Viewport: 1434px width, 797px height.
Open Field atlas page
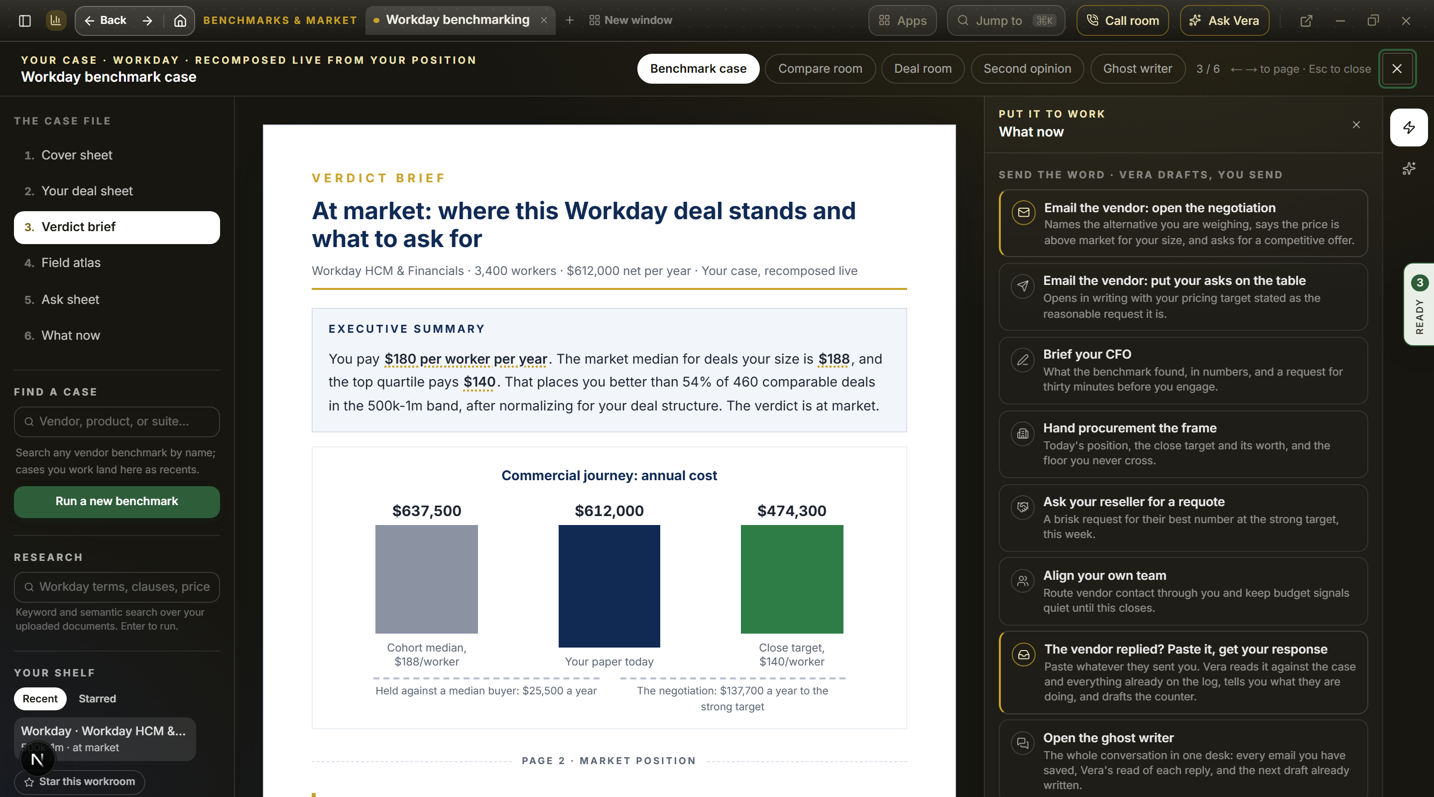point(117,263)
